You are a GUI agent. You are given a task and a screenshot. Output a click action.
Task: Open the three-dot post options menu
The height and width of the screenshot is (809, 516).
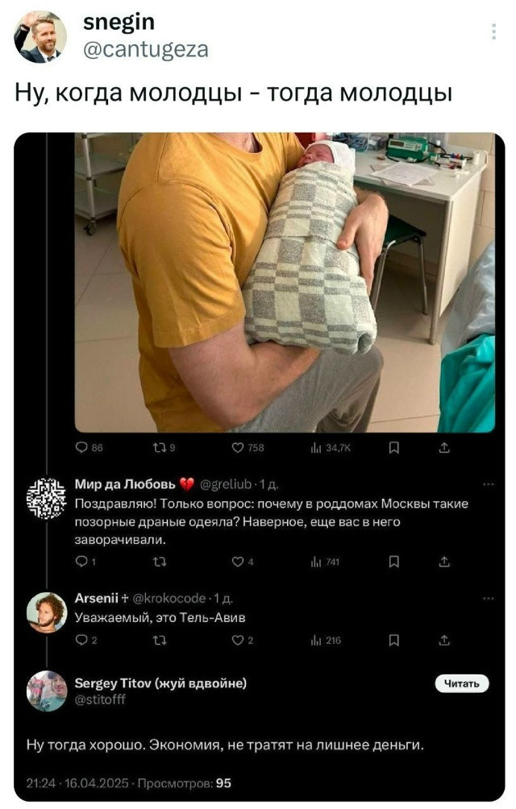pos(493,32)
